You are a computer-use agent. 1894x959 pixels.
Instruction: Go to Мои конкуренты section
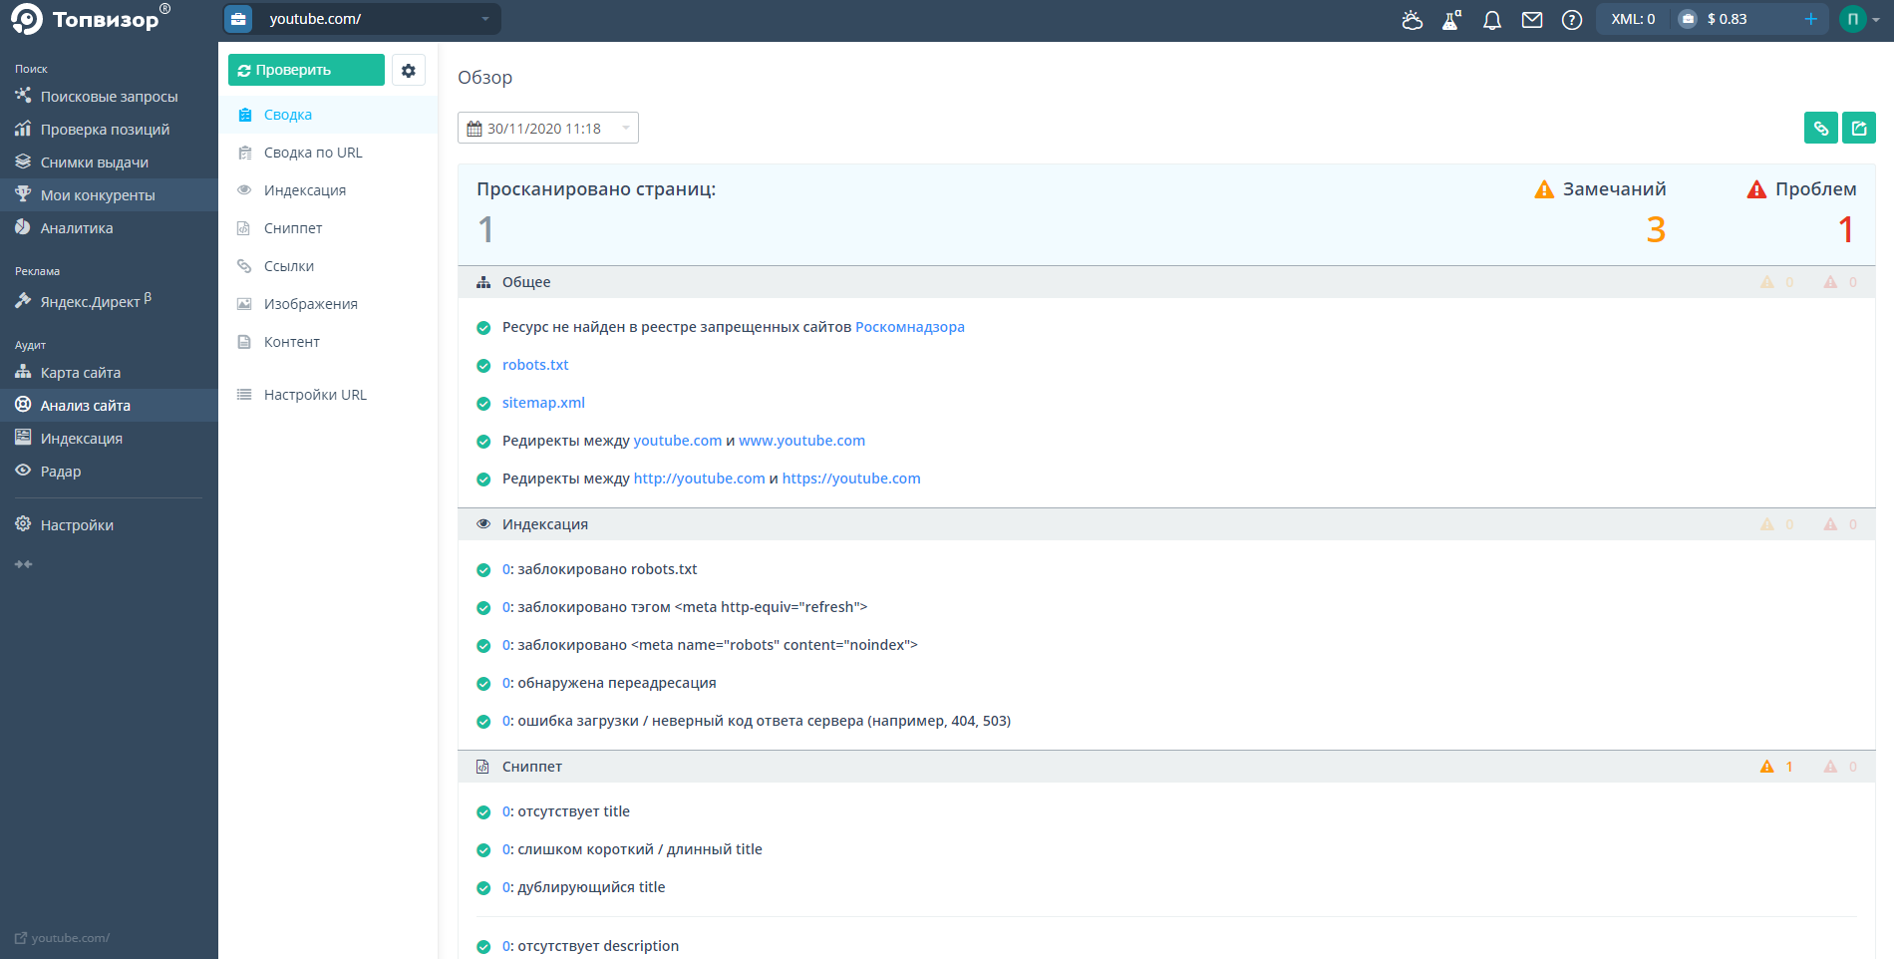[x=109, y=195]
